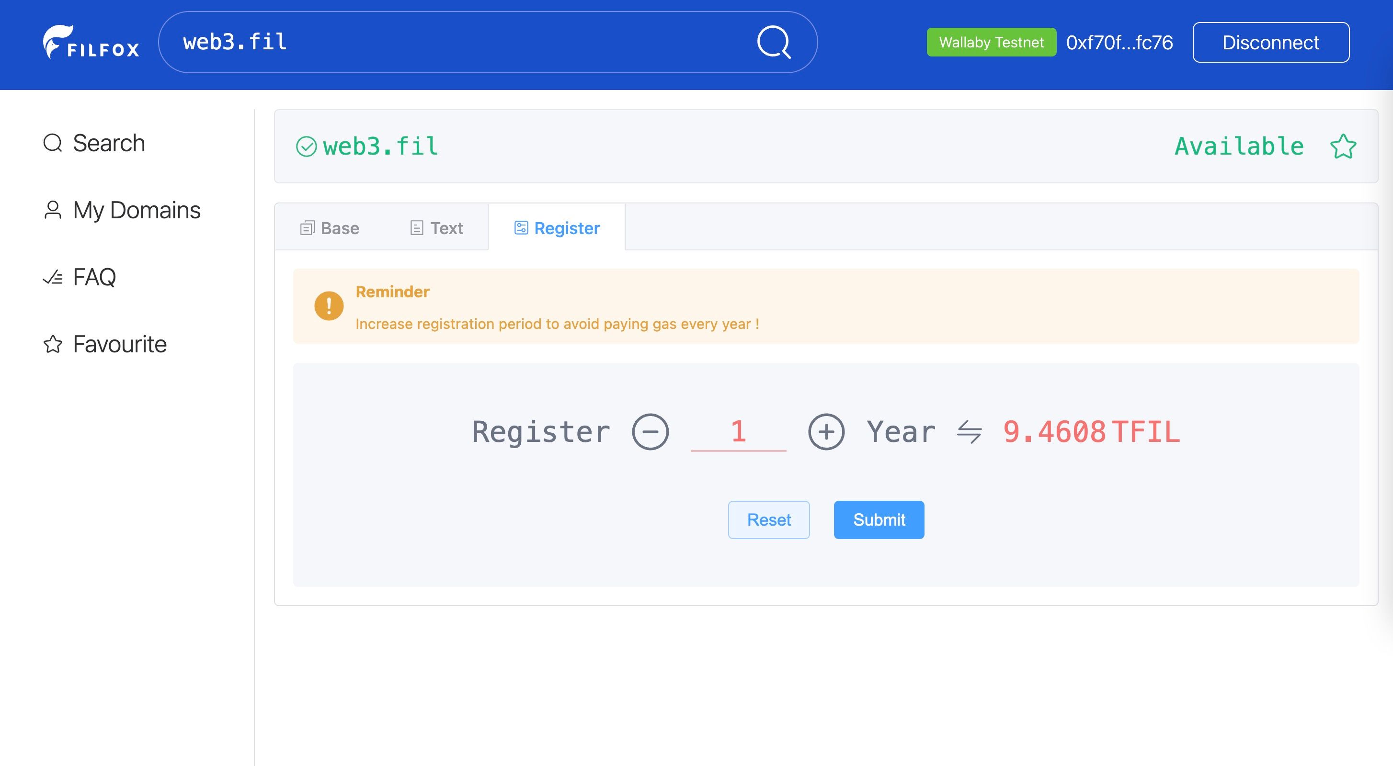The width and height of the screenshot is (1393, 766).
Task: Click the wallet address 0xf70f...fc76
Action: pyautogui.click(x=1119, y=42)
